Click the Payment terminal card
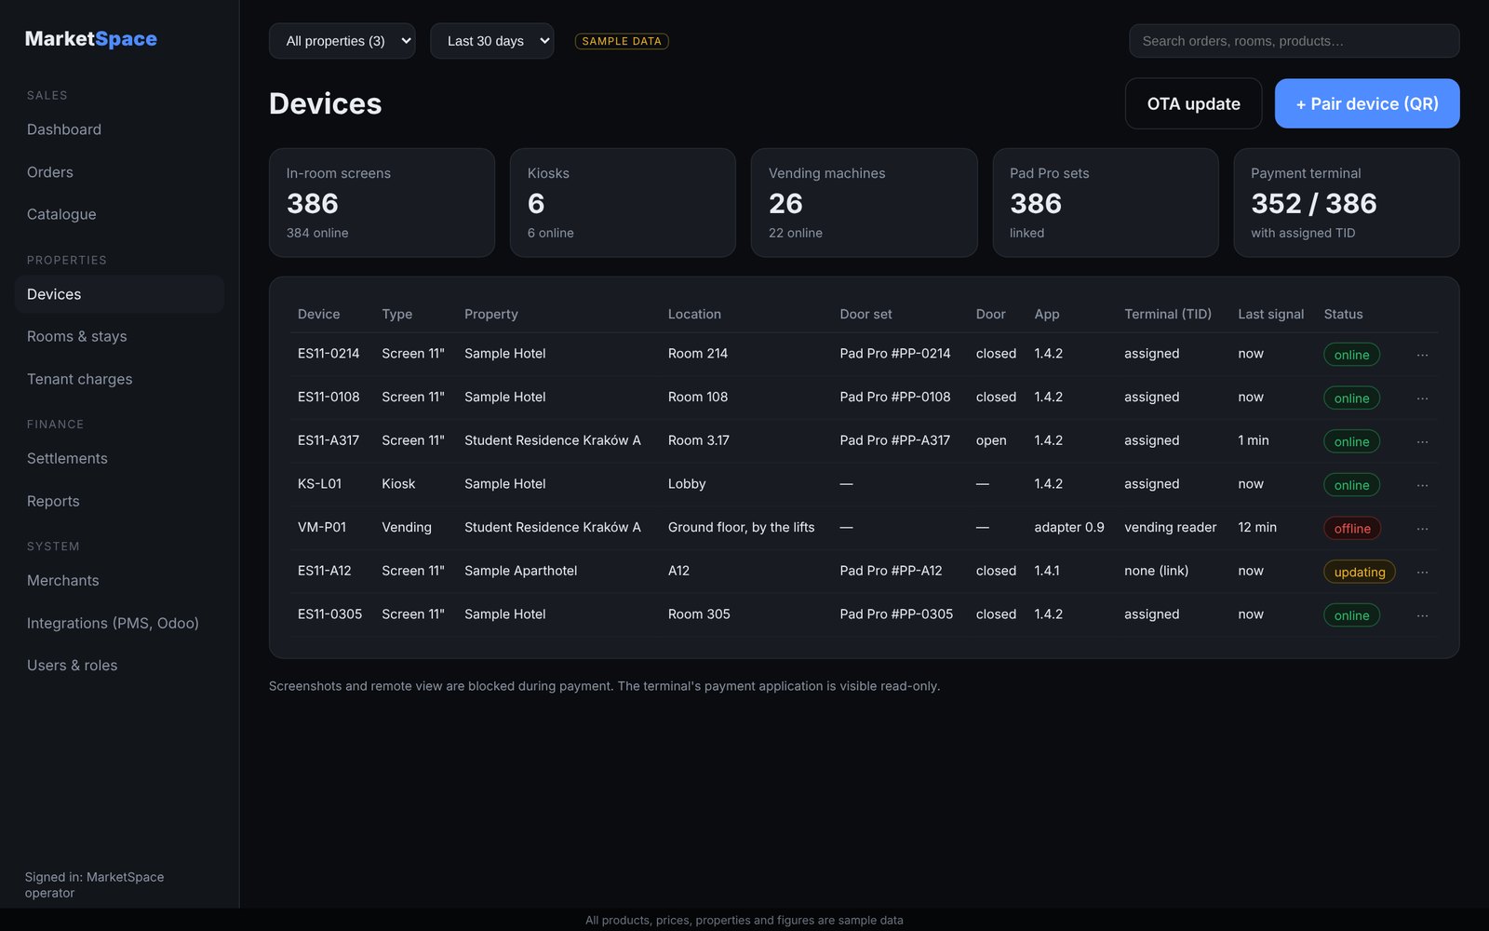The image size is (1489, 931). coord(1347,203)
